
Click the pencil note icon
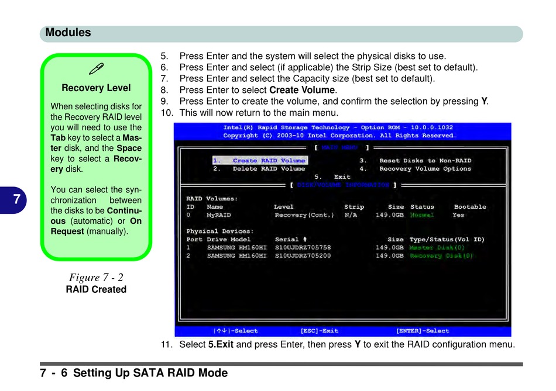click(96, 70)
